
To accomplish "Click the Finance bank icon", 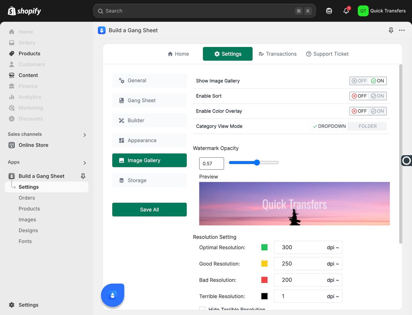I will [x=11, y=86].
